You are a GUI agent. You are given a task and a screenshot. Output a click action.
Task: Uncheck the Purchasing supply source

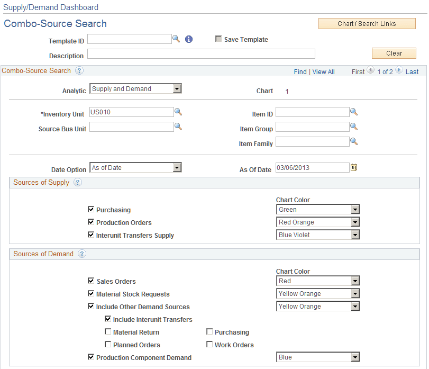(90, 209)
